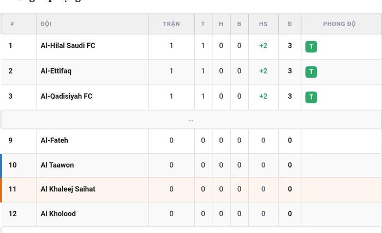382x233 pixels.
Task: Select Al Taawon team name
Action: click(57, 165)
